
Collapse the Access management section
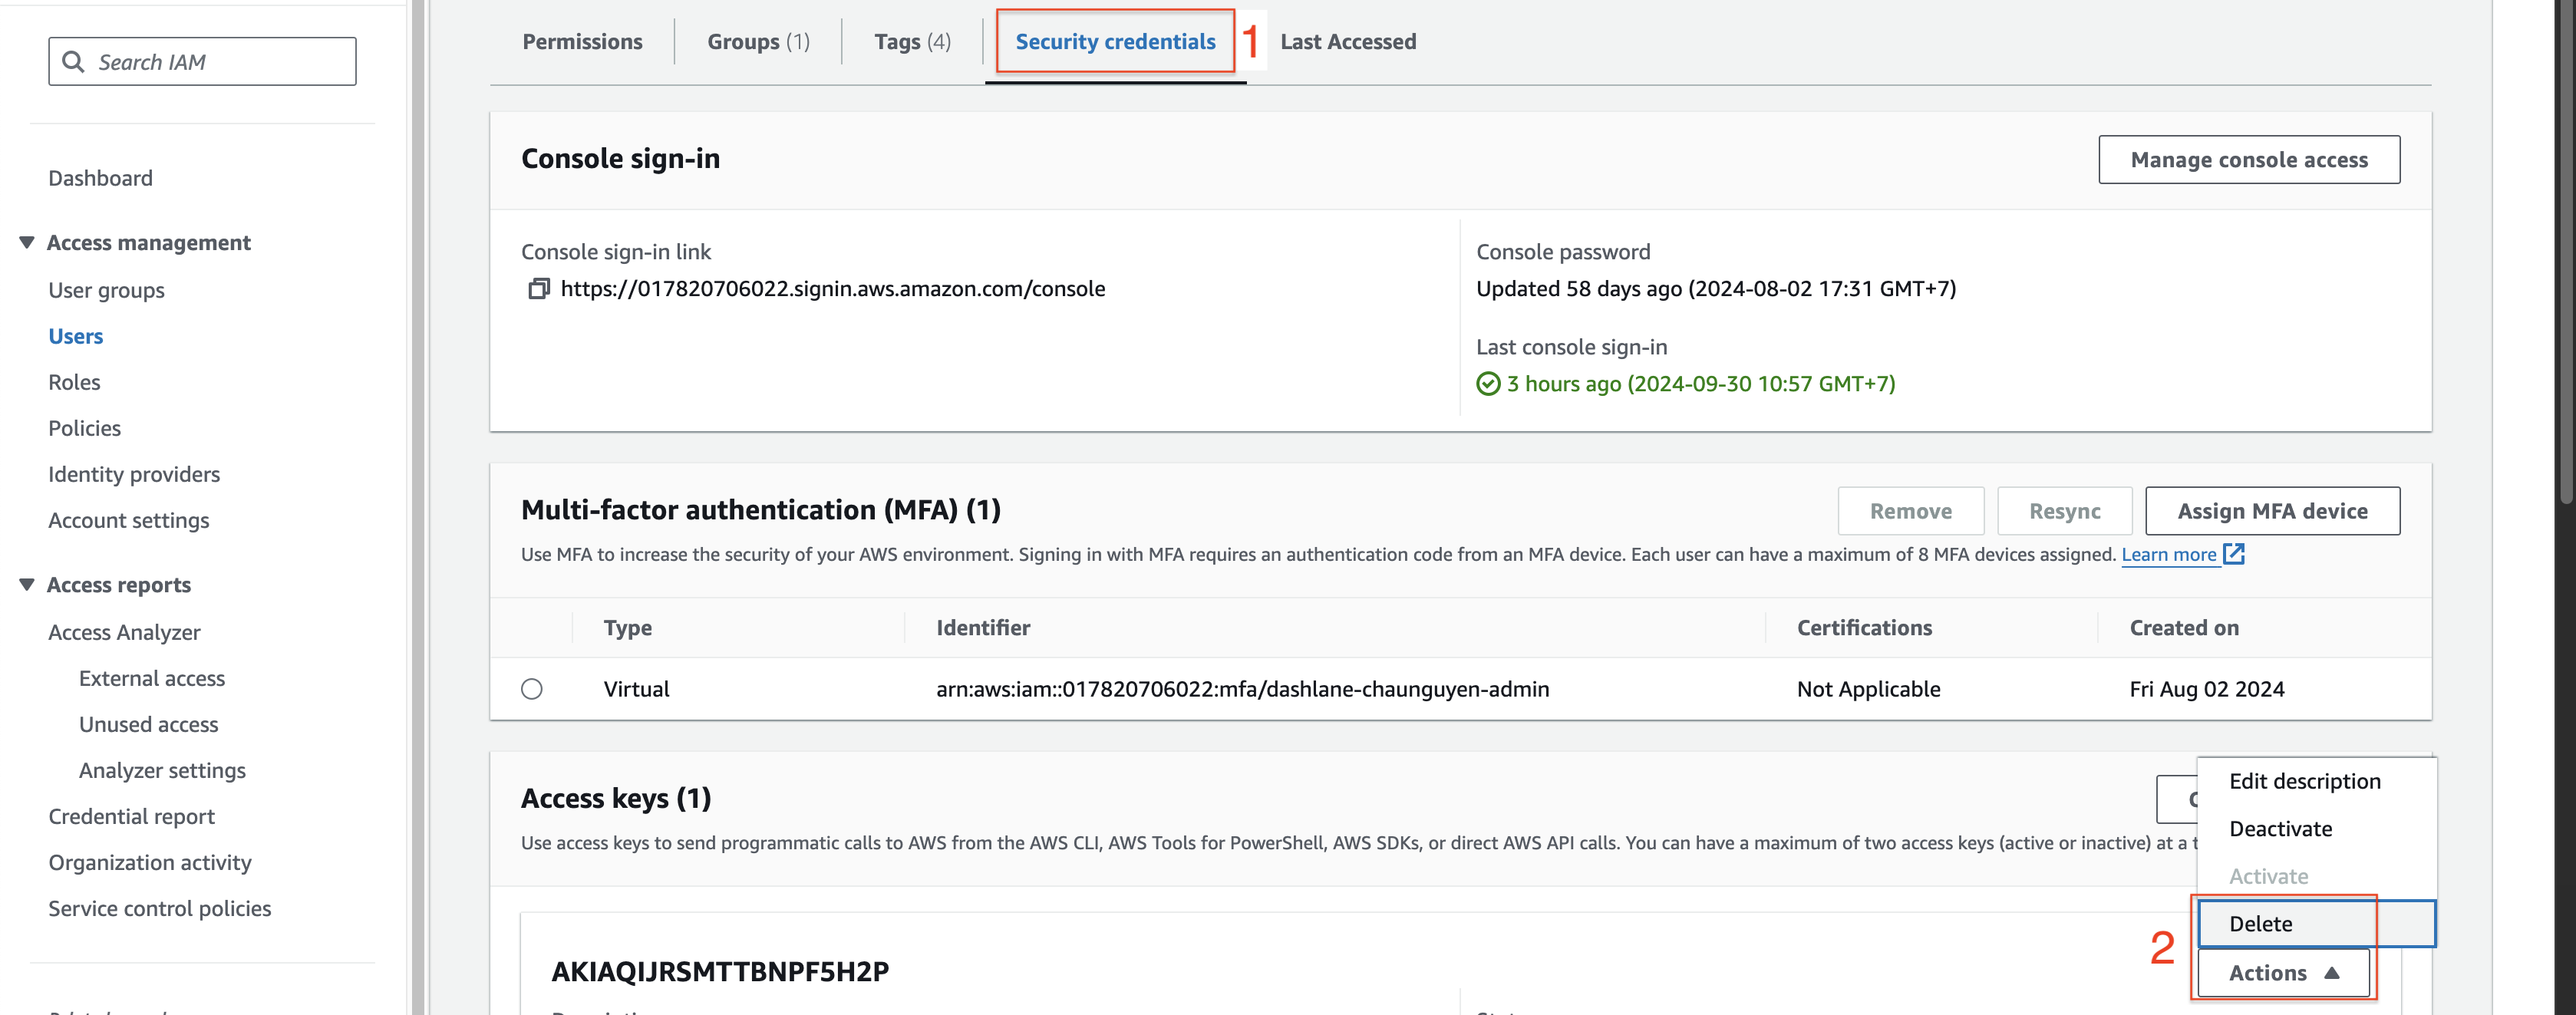(x=27, y=243)
